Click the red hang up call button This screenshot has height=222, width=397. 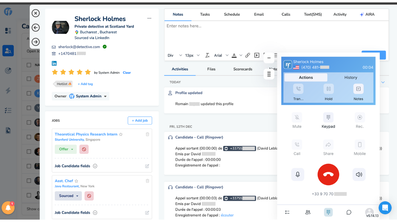point(328,175)
